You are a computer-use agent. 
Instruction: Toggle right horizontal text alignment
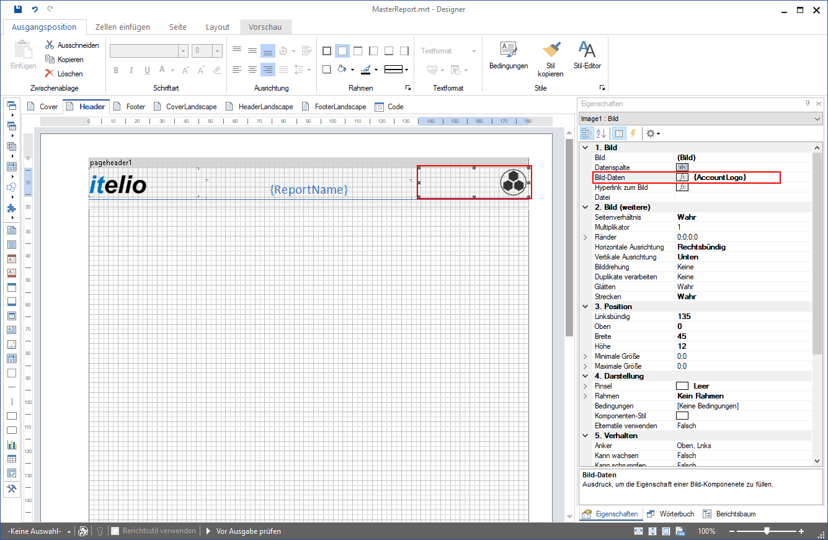[267, 70]
